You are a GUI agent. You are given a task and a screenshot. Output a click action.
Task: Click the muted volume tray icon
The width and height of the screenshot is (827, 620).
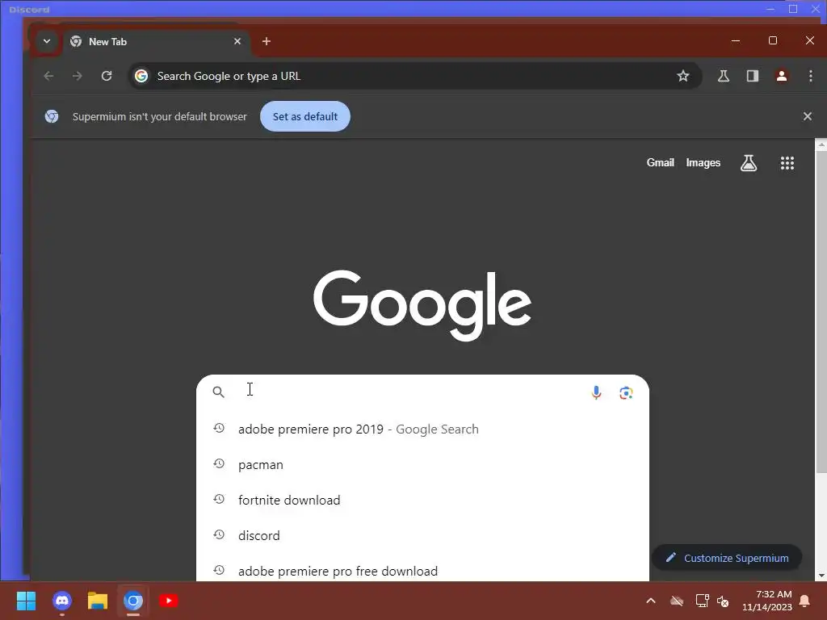(723, 601)
